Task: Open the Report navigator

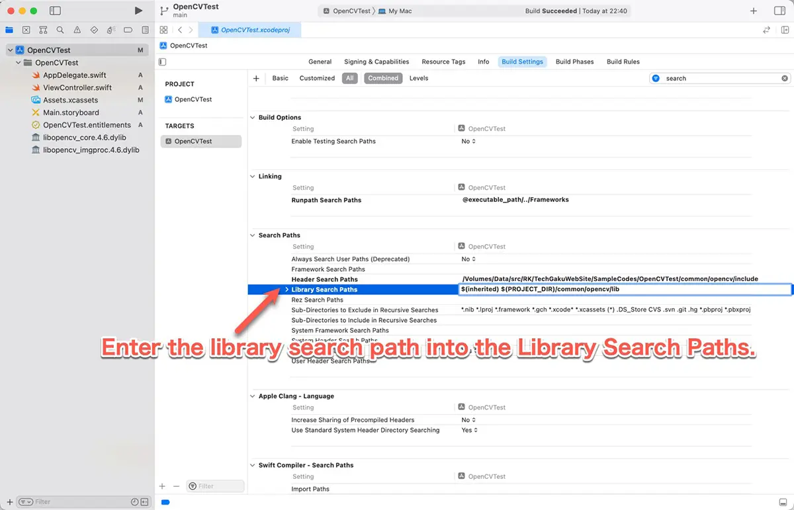Action: 145,30
